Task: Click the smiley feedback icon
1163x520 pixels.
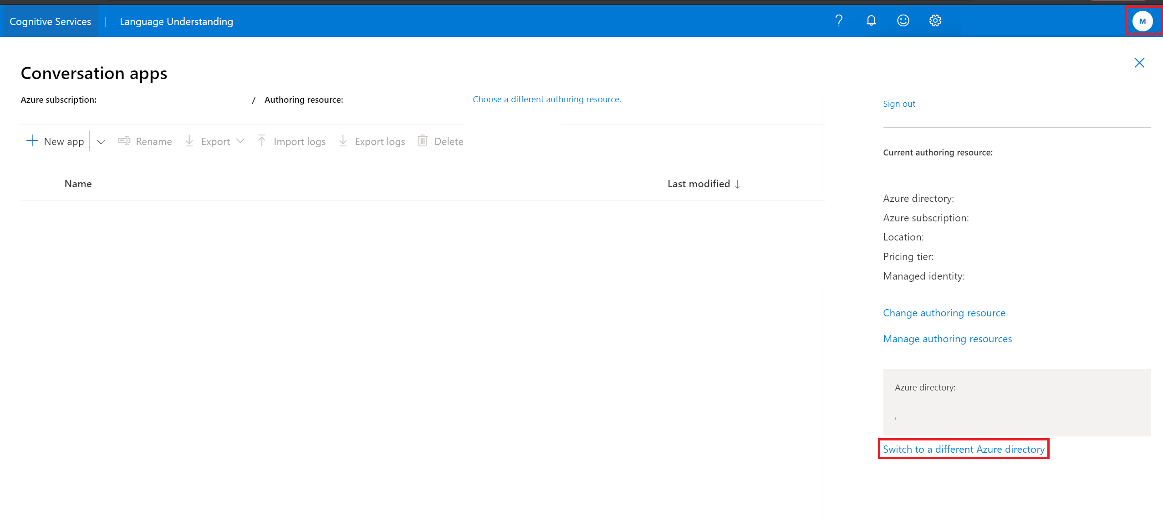Action: [x=903, y=20]
